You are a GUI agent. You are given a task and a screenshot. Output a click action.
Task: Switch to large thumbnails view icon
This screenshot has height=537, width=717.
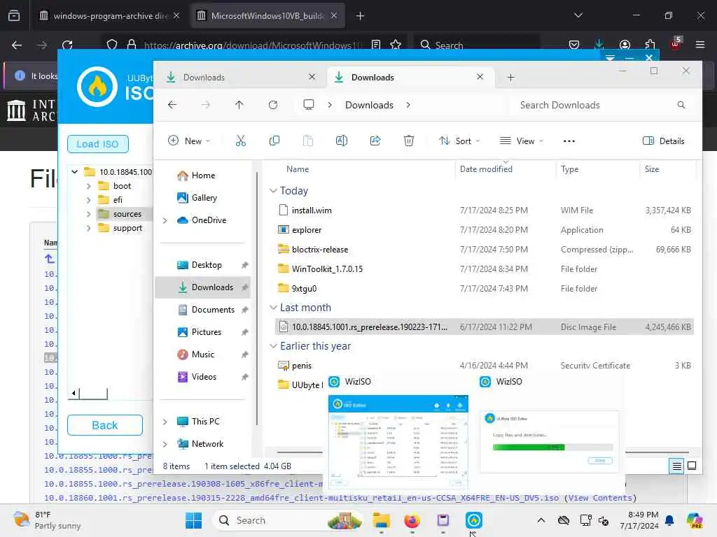coord(692,466)
